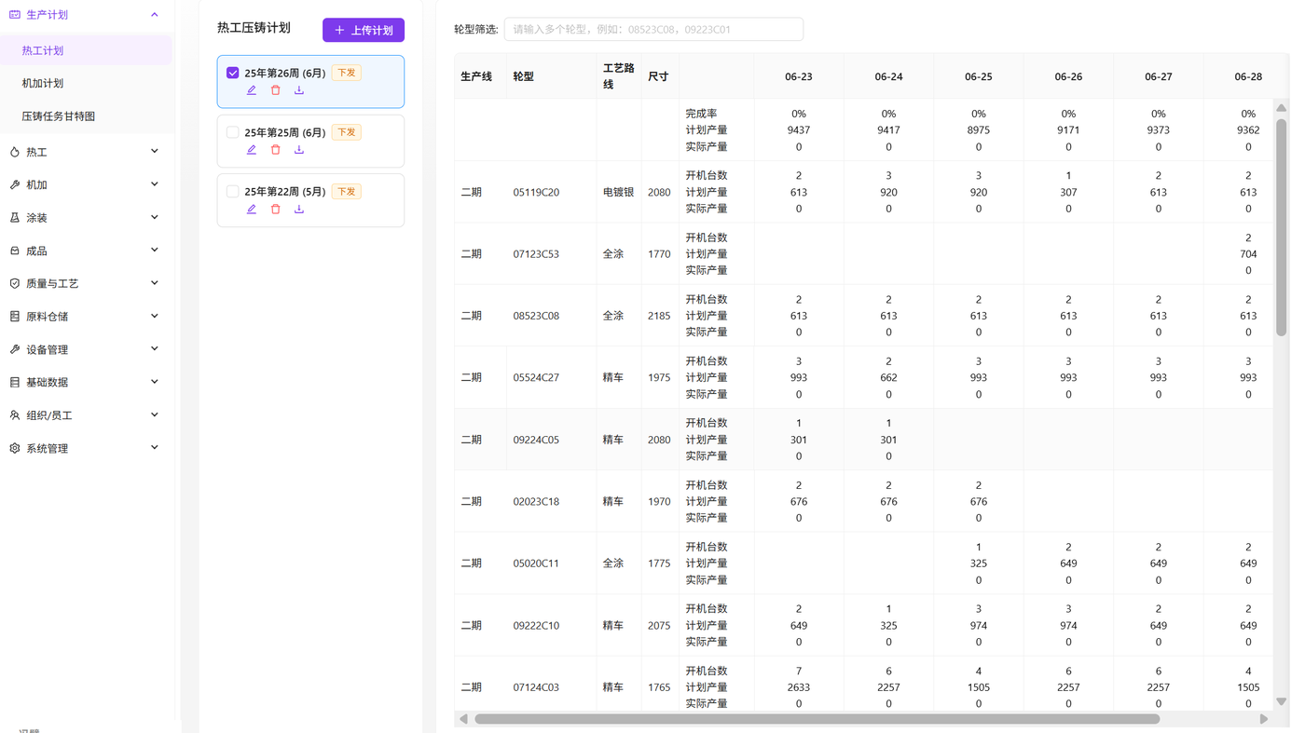Click the 热工 flame icon in the sidebar
This screenshot has height=733, width=1305.
15,152
